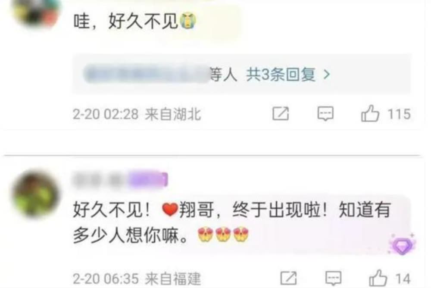This screenshot has height=288, width=431.
Task: Click the purple member badge beside username
Action: [x=148, y=180]
